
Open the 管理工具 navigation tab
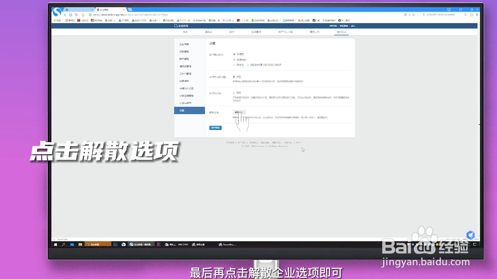pos(314,32)
